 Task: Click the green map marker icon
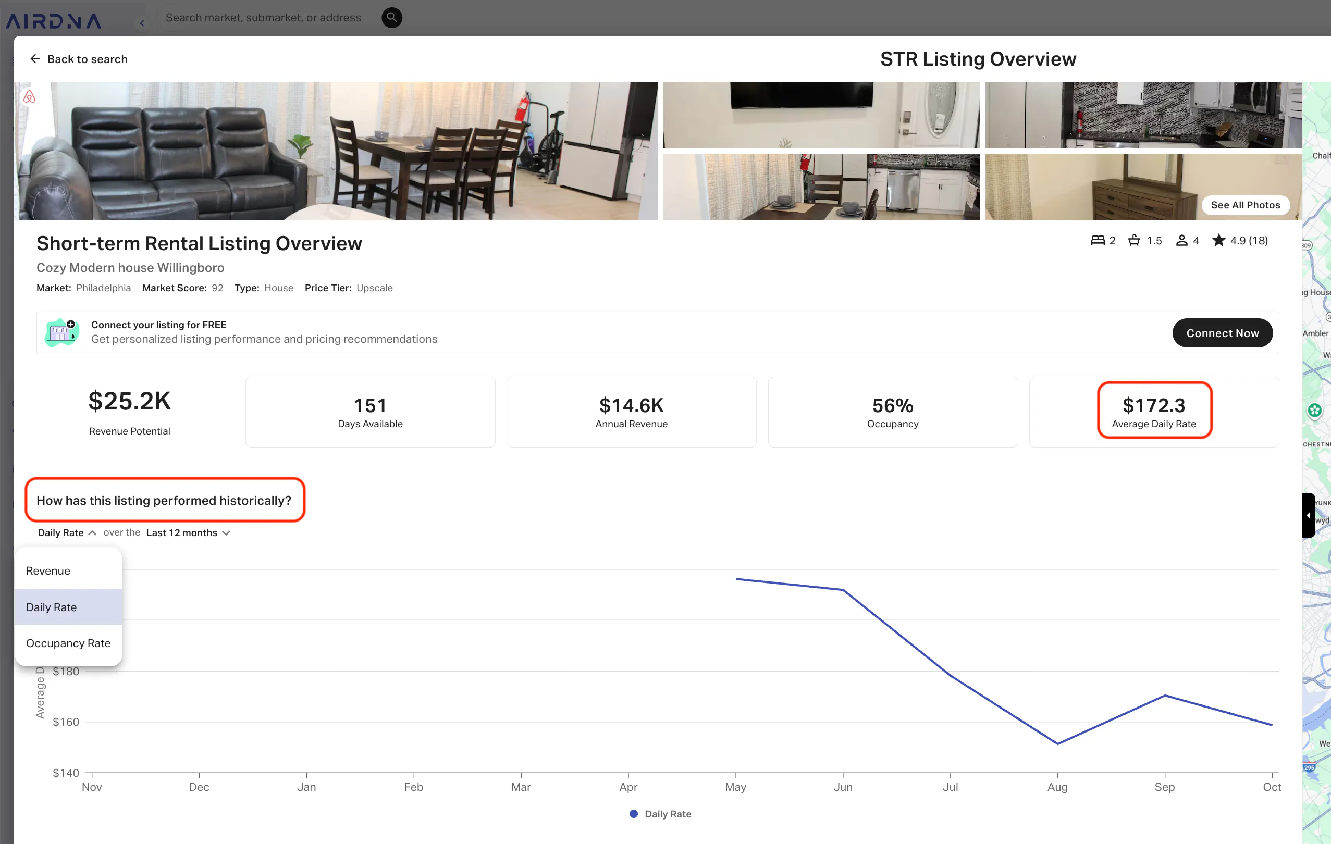click(1315, 411)
